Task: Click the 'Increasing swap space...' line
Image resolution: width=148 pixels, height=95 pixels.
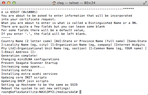Action: [x=23, y=66]
